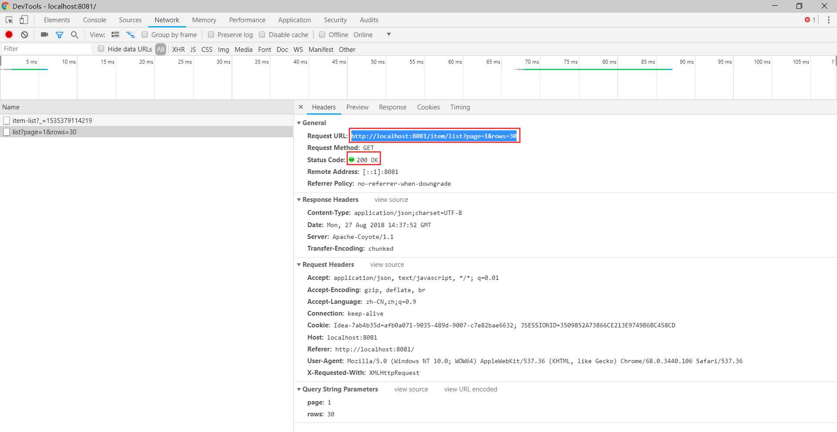Filter requests by CSS type
This screenshot has height=432, width=837.
coord(207,49)
